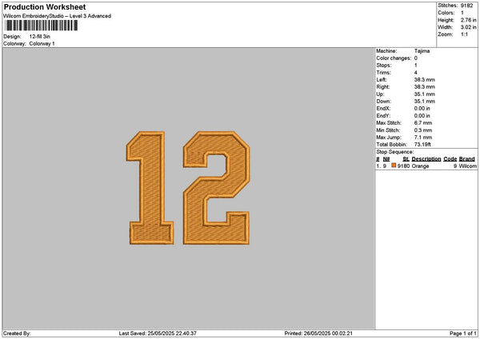This screenshot has height=339, width=480.
Task: Select the Orange stop sequence row
Action: [x=426, y=166]
